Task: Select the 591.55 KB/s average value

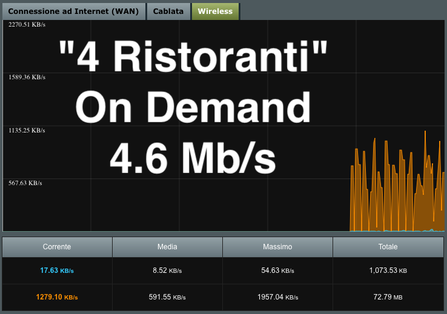Action: tap(167, 297)
